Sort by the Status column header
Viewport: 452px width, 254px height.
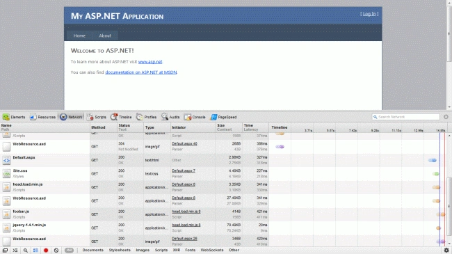pyautogui.click(x=130, y=127)
